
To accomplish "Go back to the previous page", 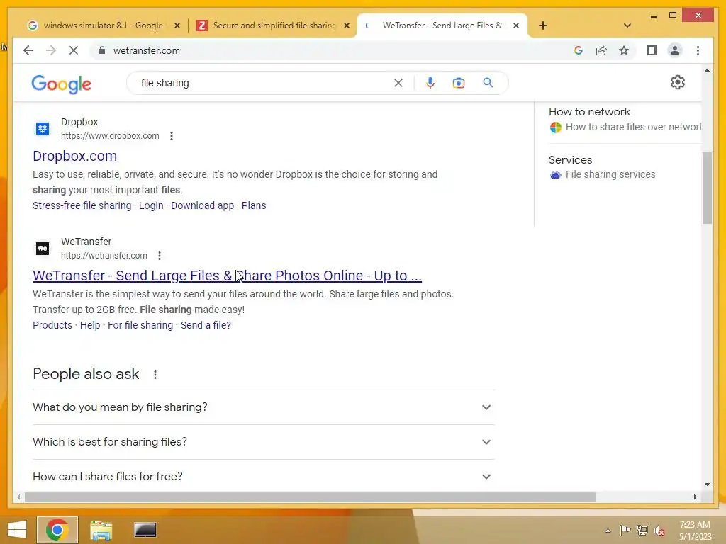I will click(x=28, y=50).
